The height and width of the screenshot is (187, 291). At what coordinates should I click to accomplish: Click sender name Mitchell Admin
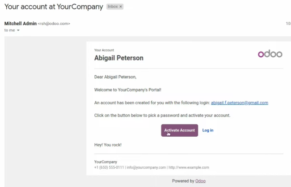20,24
